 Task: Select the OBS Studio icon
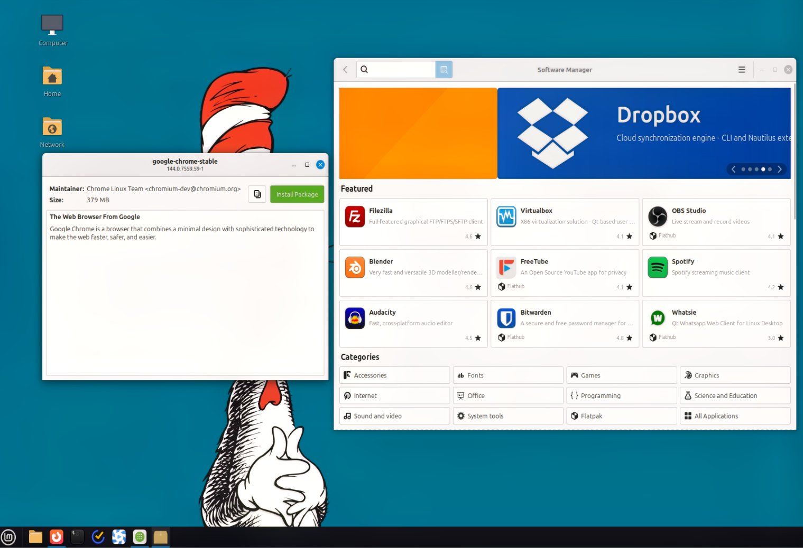(657, 216)
